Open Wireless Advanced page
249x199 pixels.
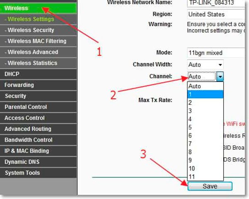tap(38, 52)
